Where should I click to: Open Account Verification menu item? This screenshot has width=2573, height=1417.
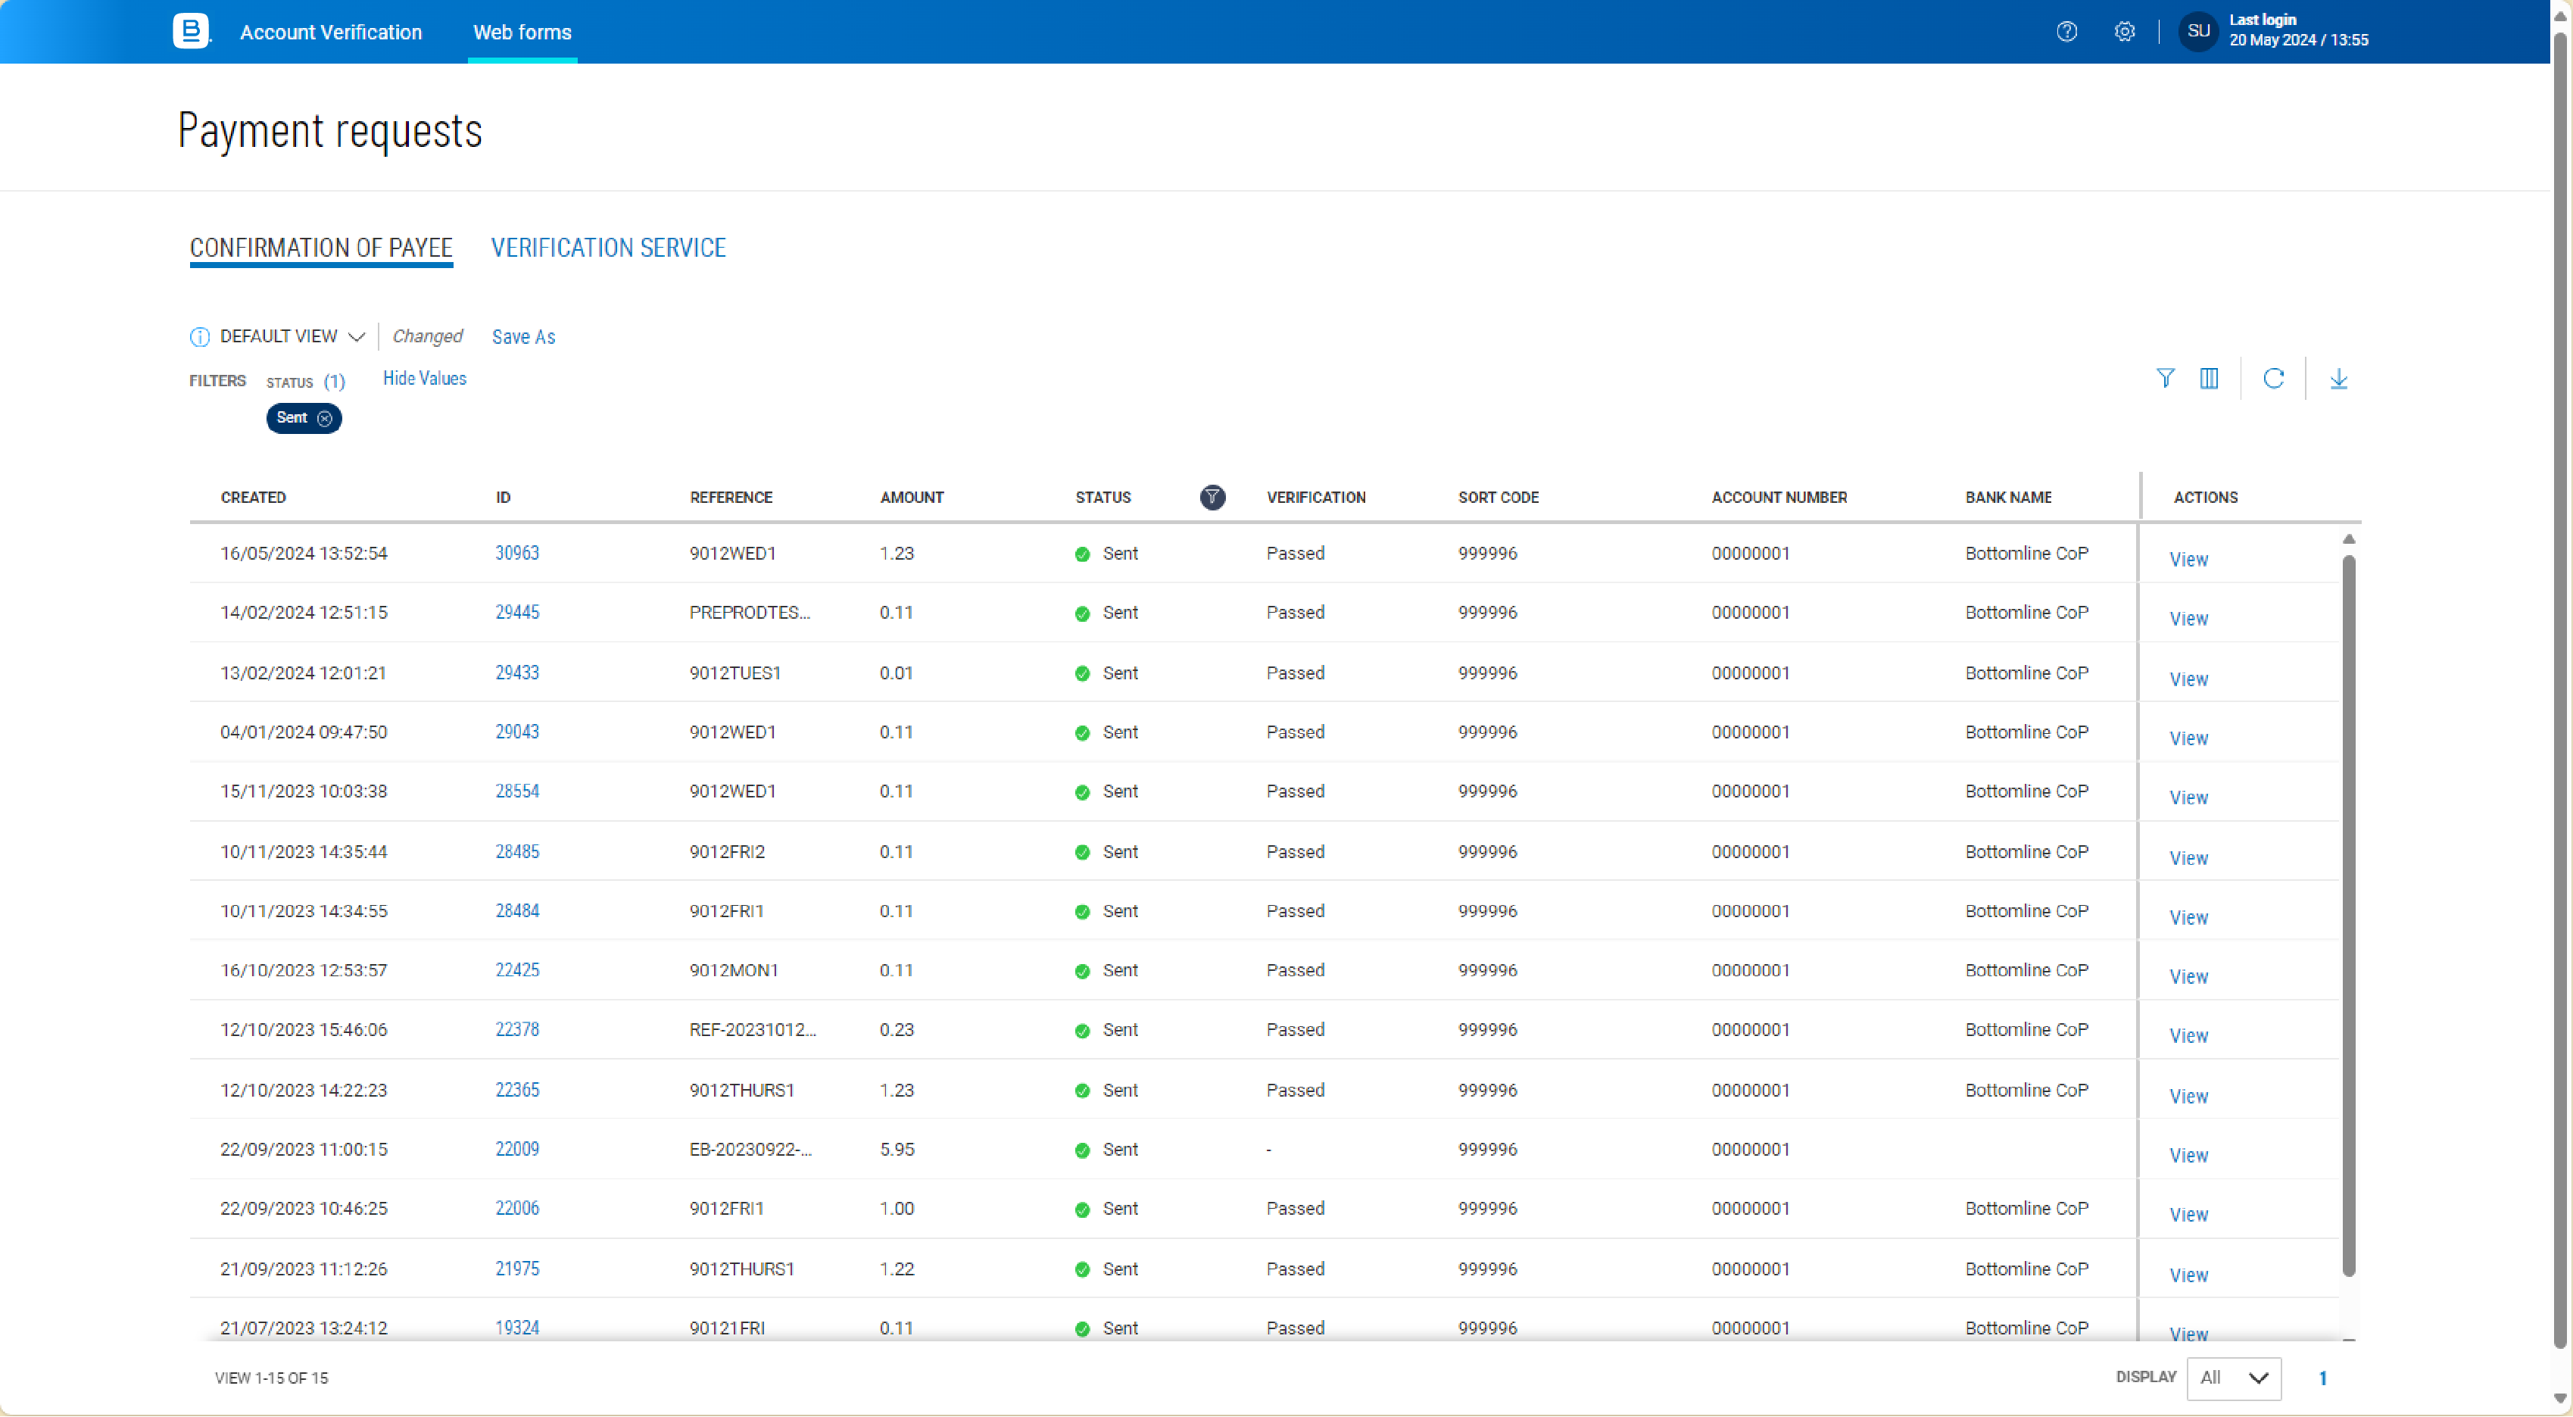click(x=331, y=32)
